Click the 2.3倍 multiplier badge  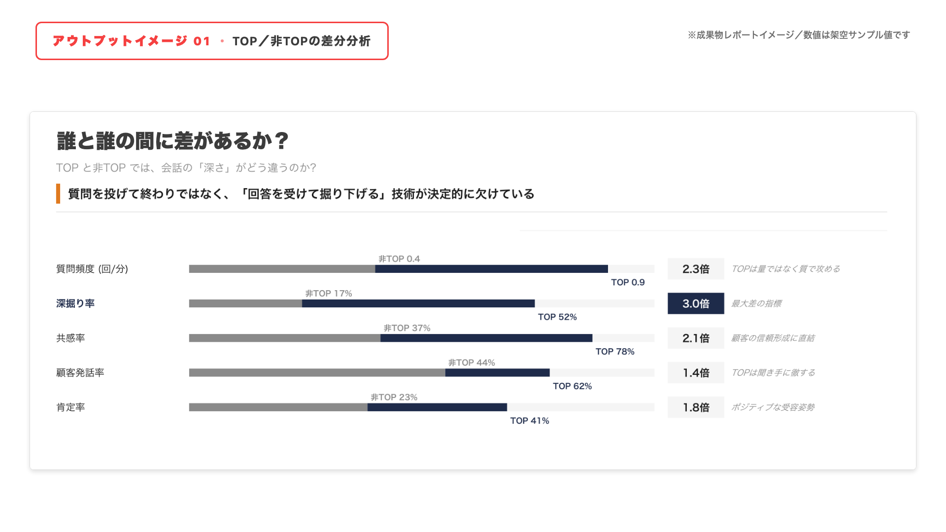(695, 269)
